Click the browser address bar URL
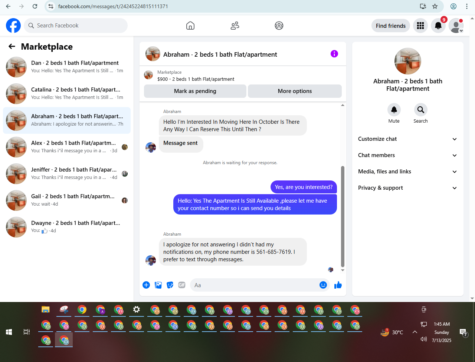 point(113,6)
